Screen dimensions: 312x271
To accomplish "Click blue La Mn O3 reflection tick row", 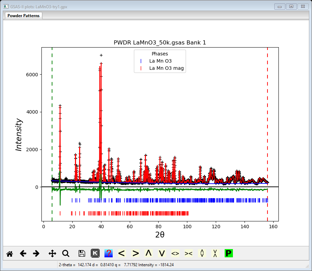I will pos(170,200).
